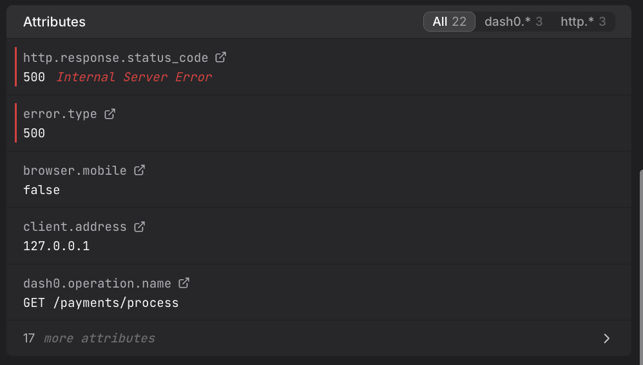Click the GET /payments/process value
Image resolution: width=643 pixels, height=365 pixels.
coord(101,303)
